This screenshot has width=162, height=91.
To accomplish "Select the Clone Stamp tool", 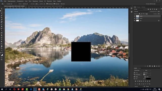I will (2, 26).
